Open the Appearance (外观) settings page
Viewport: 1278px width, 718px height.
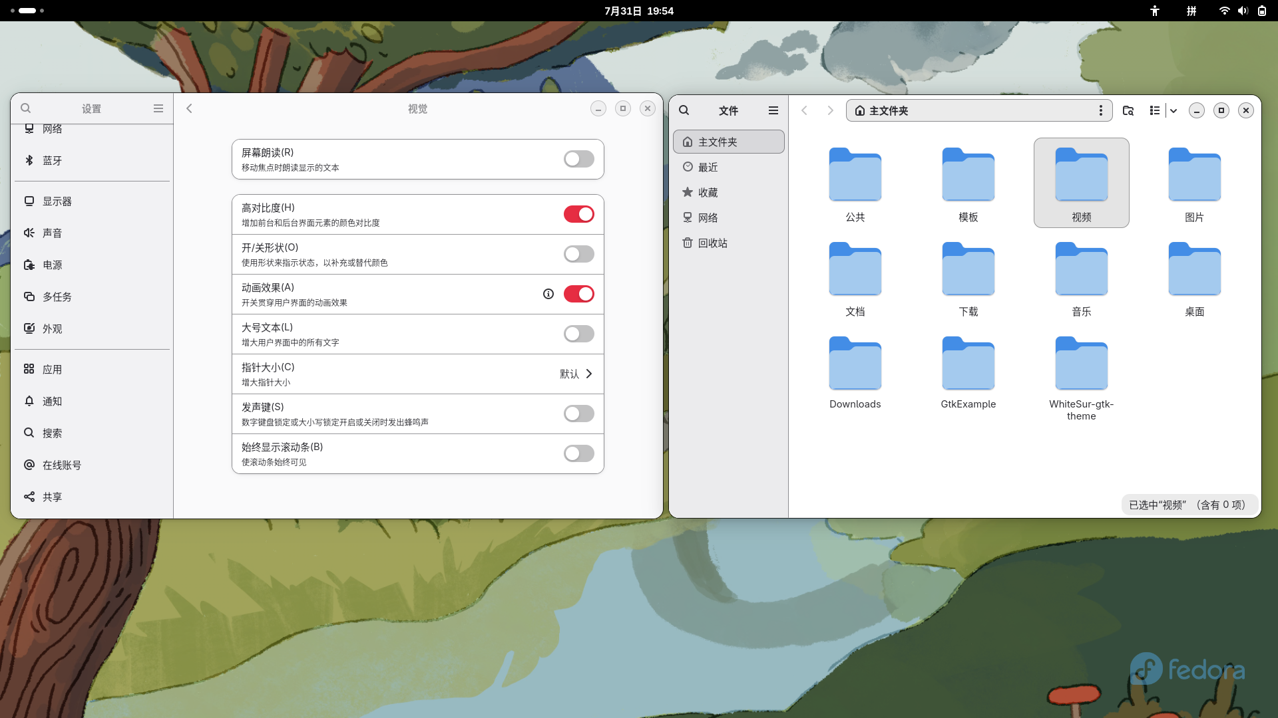click(x=52, y=328)
